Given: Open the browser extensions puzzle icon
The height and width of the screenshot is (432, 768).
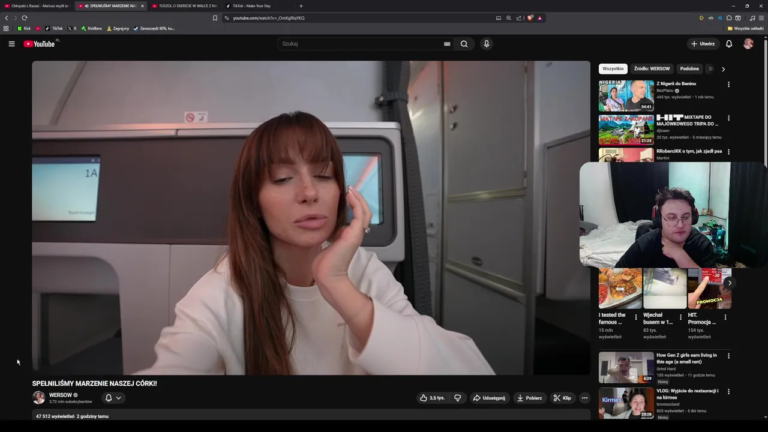Looking at the screenshot, I should pyautogui.click(x=729, y=18).
